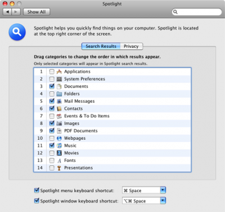Screen dimensions: 225x212
Task: Click the yellow minimize window button
Action: pos(12,3)
